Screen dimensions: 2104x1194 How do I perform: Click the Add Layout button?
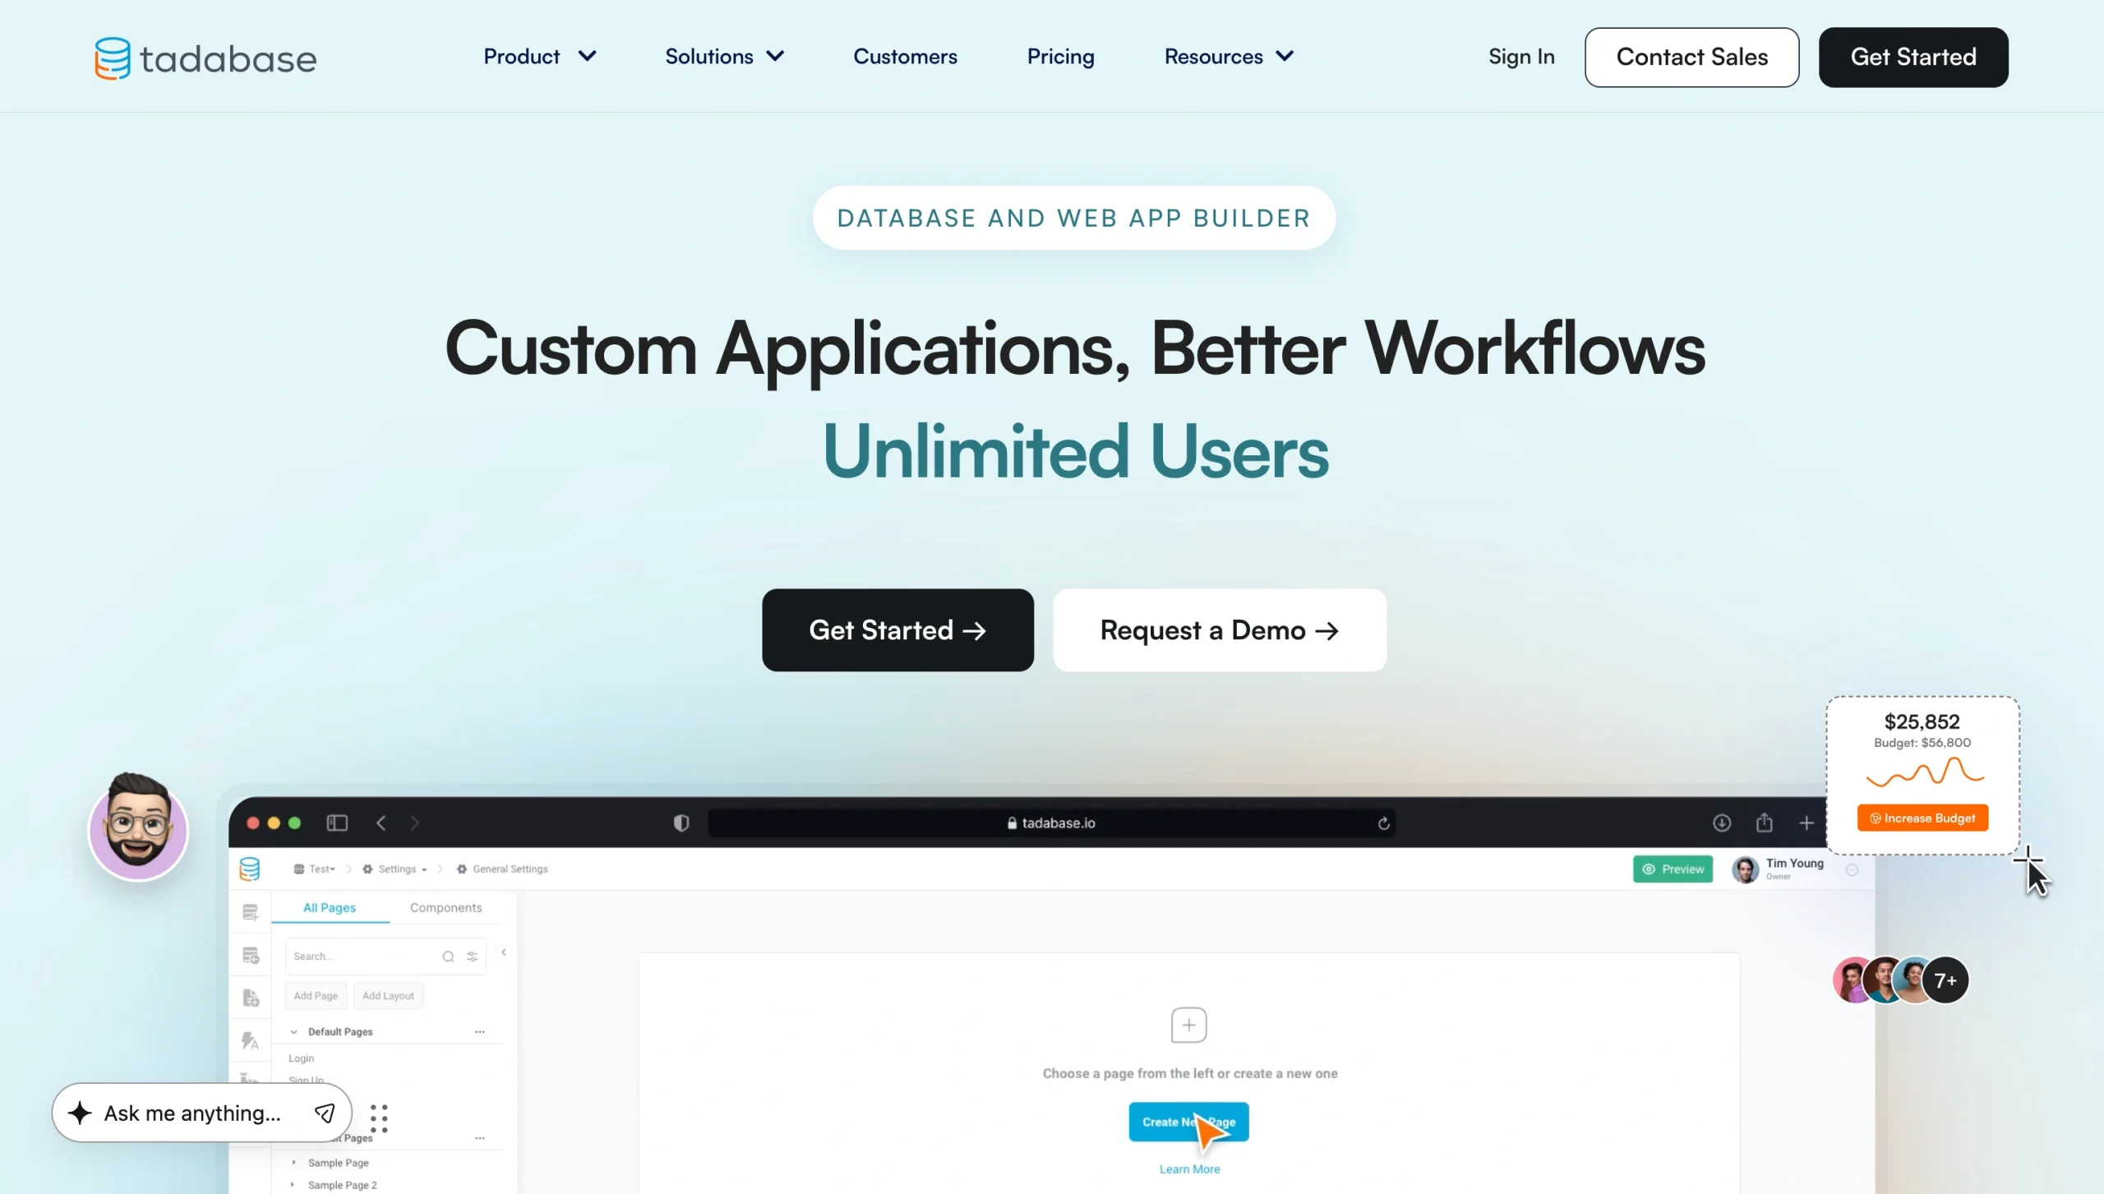(x=388, y=996)
